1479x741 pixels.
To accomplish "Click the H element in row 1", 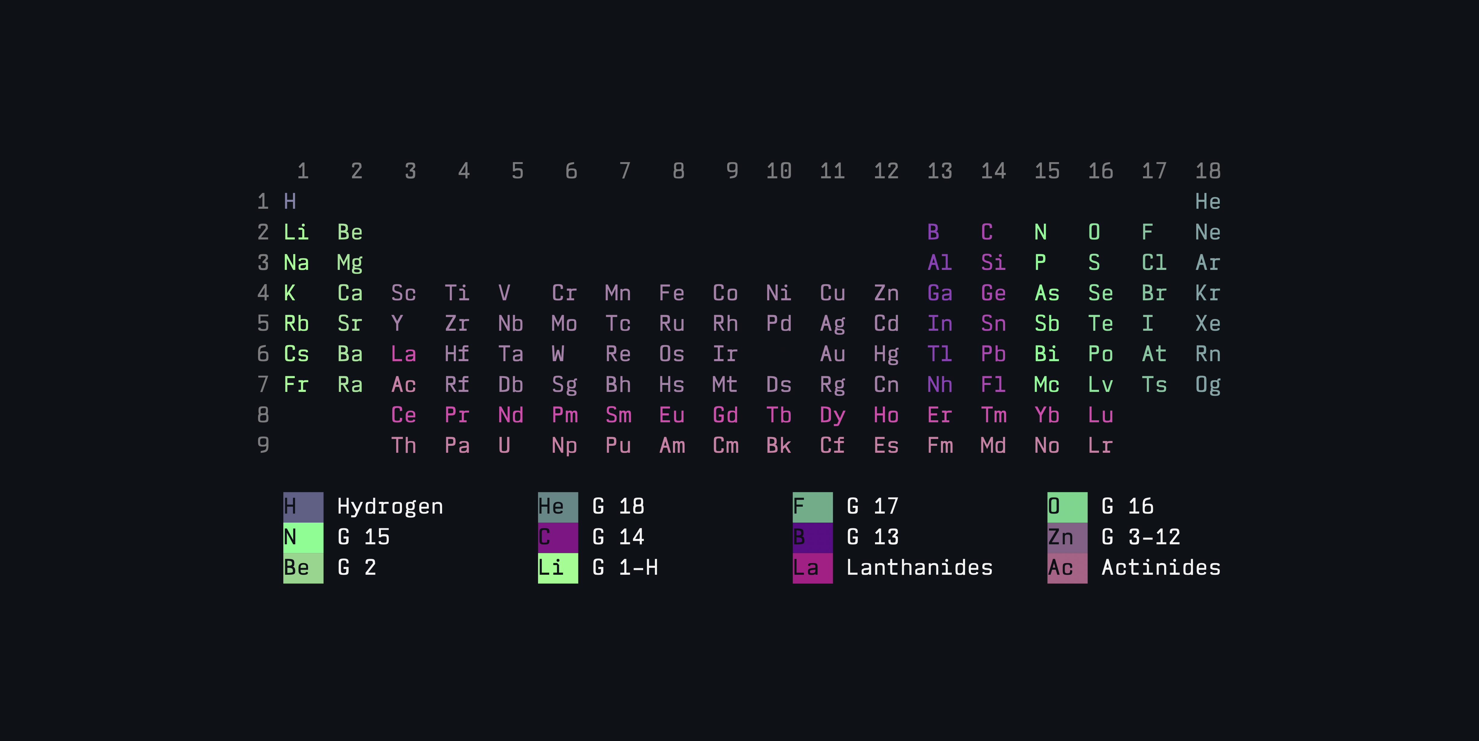I will pos(290,202).
